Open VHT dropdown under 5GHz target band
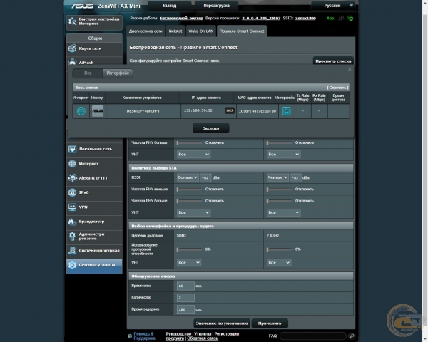Image resolution: width=428 pixels, height=342 pixels. [189, 263]
